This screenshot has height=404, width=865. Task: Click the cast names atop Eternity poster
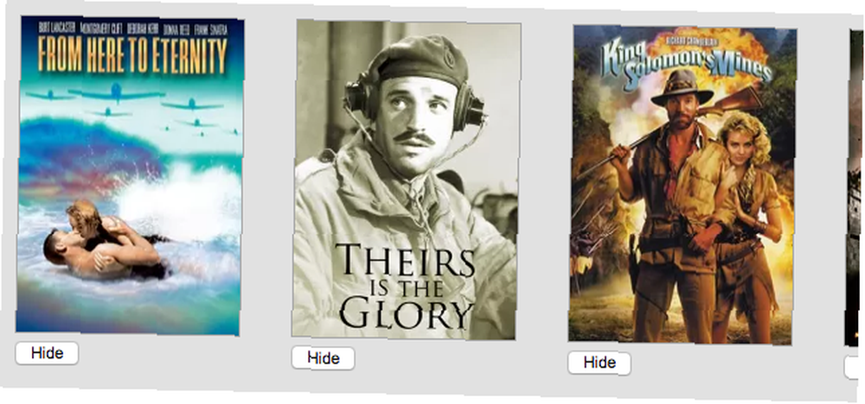coord(132,29)
